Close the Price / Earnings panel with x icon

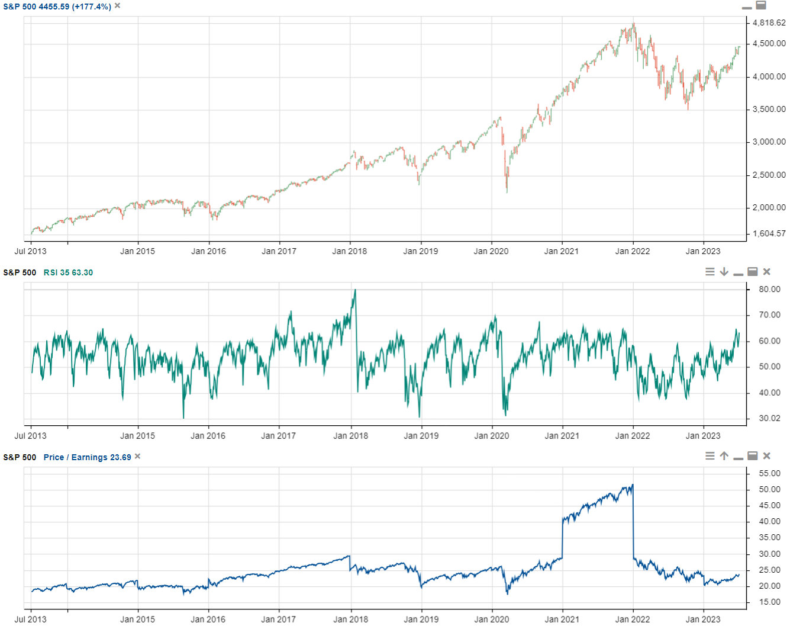(767, 456)
